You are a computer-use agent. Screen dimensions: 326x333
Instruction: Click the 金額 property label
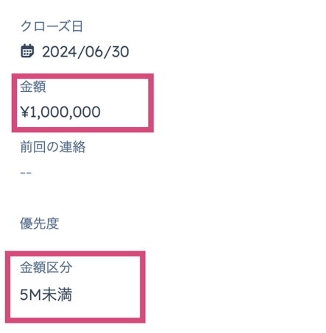(x=33, y=86)
